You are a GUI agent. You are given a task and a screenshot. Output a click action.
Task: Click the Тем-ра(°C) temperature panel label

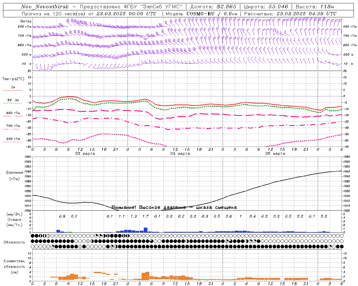click(x=13, y=79)
